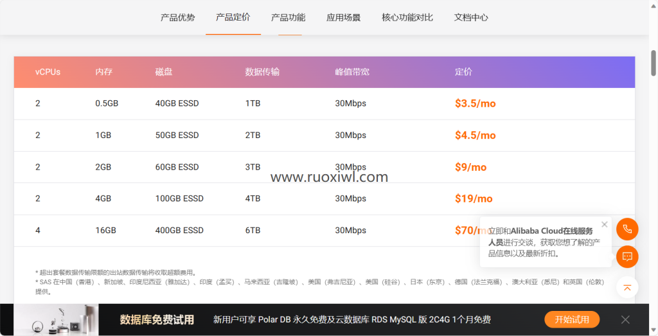Switch to the 核心功能对比 tab
This screenshot has width=658, height=336.
[407, 17]
